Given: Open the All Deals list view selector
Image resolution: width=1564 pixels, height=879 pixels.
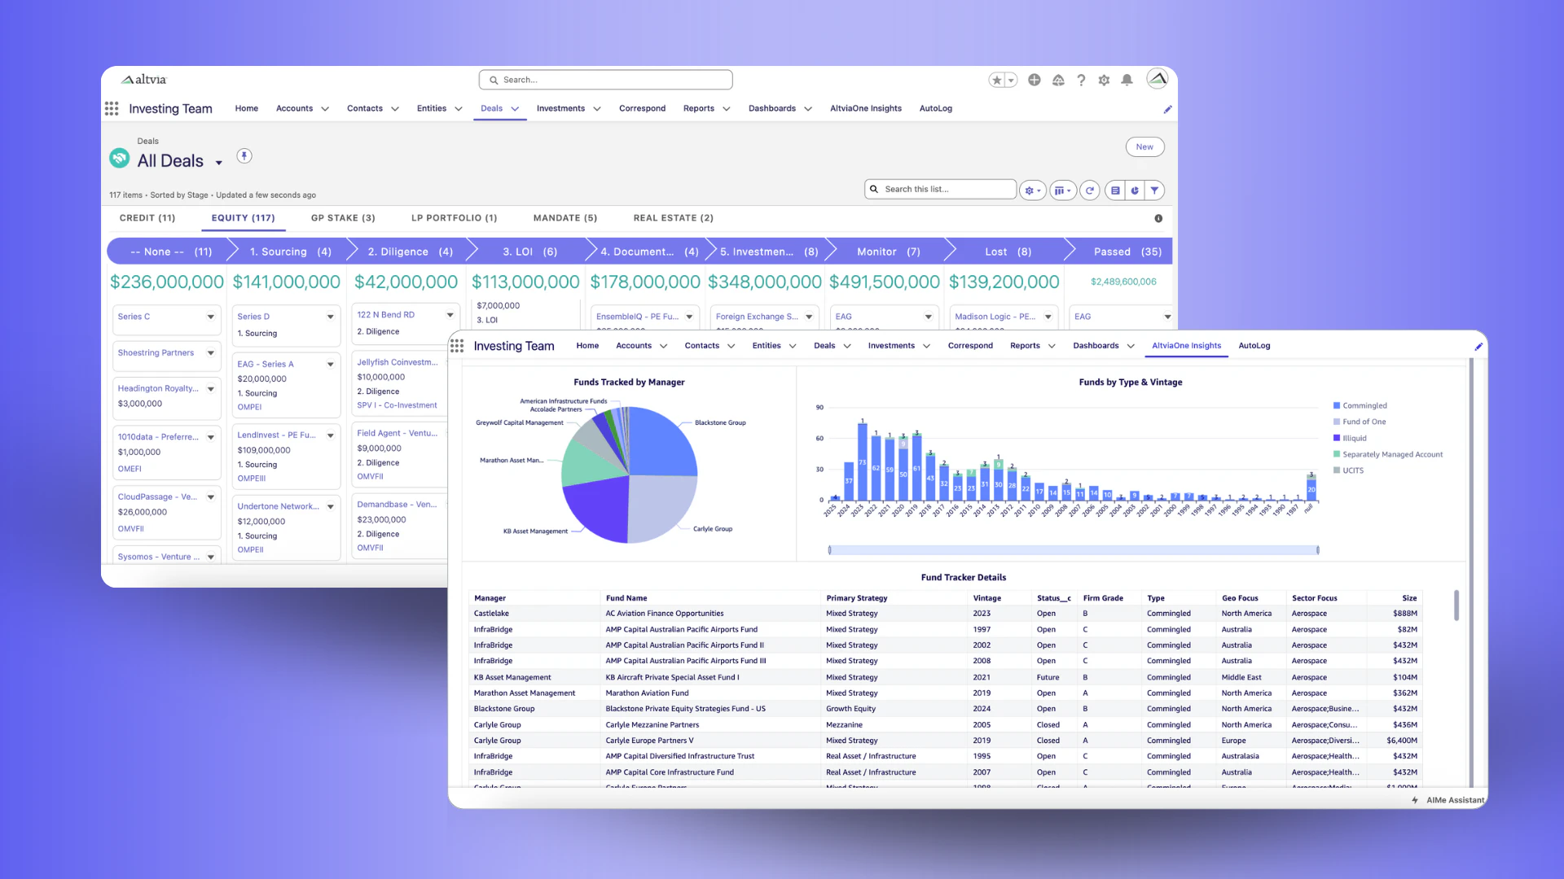Looking at the screenshot, I should coord(218,161).
